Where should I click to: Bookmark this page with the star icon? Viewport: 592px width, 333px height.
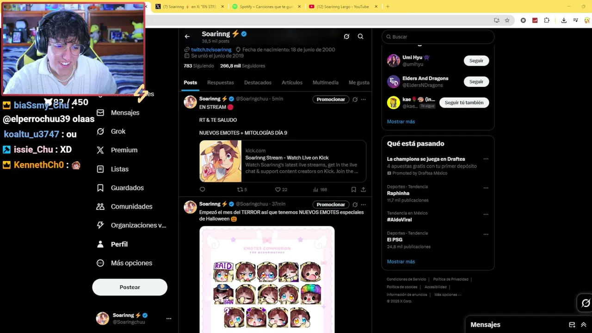point(507,20)
